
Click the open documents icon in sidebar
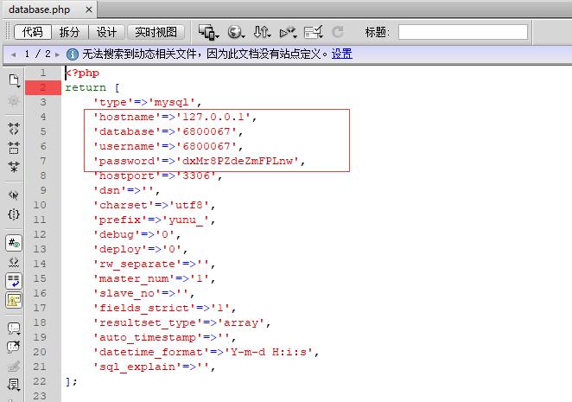click(14, 80)
